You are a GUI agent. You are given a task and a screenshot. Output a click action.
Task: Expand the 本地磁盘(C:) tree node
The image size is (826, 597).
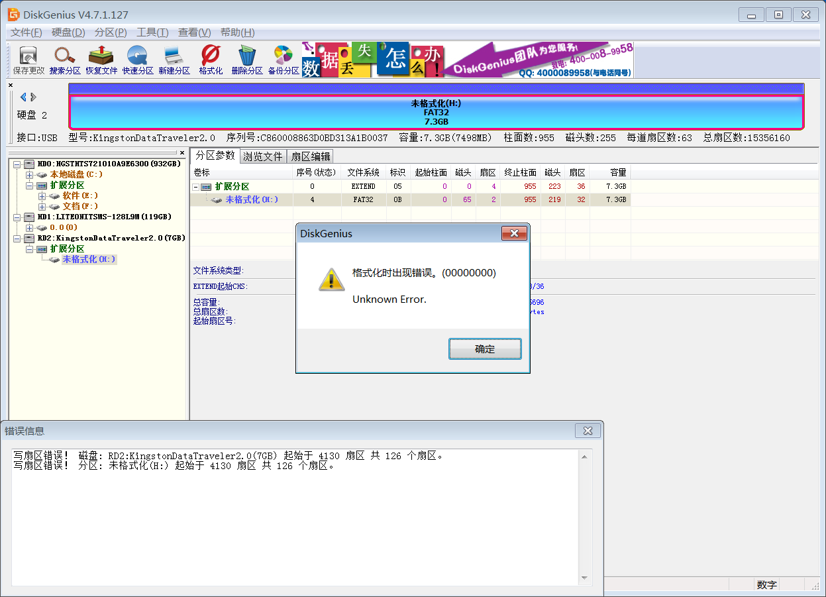pos(29,174)
